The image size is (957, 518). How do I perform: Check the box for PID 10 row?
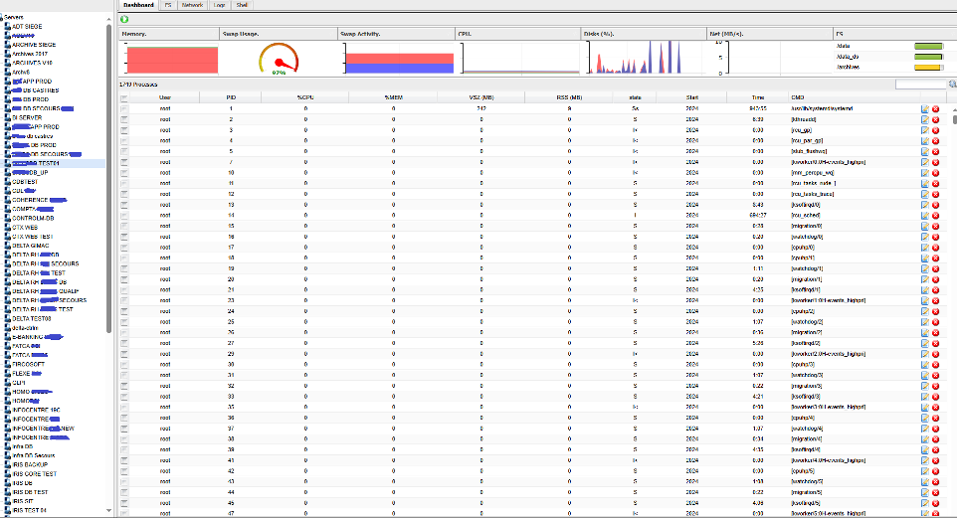124,172
